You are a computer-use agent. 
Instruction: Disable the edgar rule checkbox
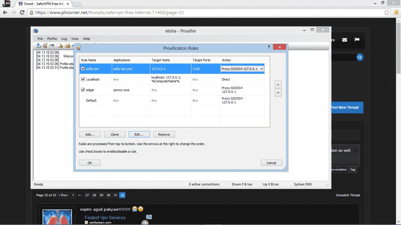[83, 90]
